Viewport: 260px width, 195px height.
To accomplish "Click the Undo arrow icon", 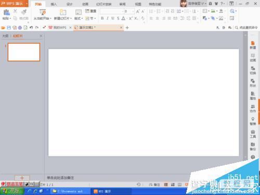I will [31, 28].
